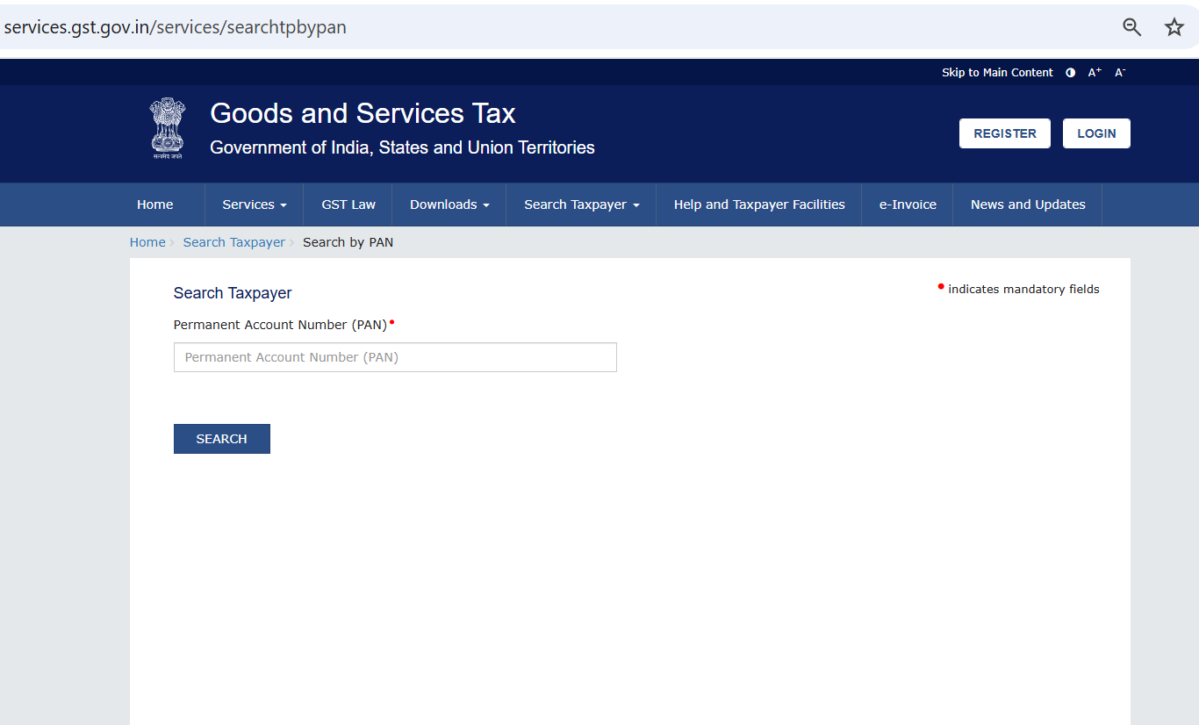Decrease font size with A- icon

click(x=1120, y=73)
